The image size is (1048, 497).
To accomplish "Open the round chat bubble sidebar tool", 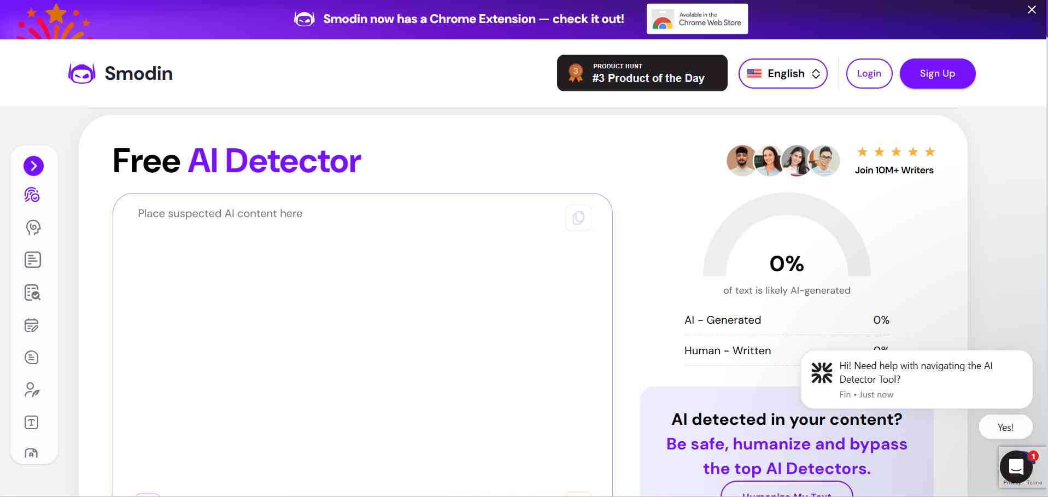I will [32, 358].
